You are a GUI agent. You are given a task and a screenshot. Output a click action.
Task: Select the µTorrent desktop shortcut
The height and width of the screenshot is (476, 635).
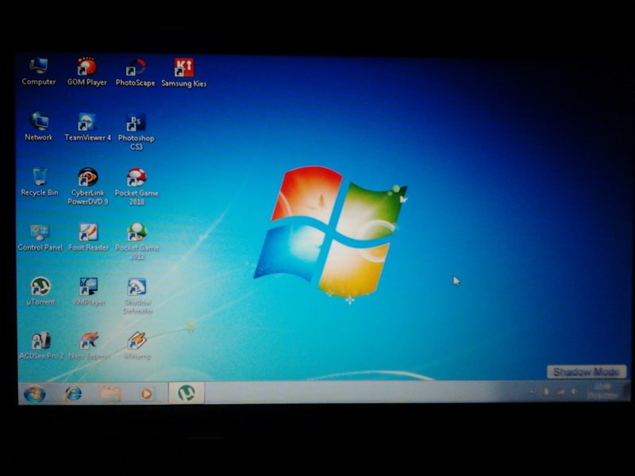point(40,291)
